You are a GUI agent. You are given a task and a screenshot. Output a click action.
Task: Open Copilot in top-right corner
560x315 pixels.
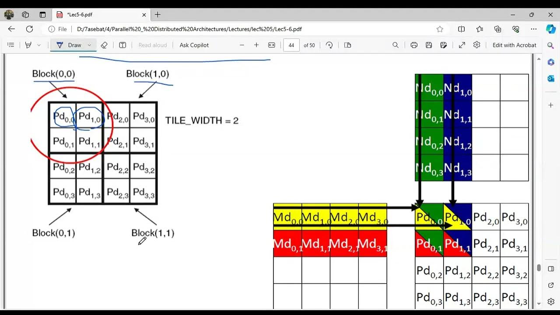[x=551, y=29]
